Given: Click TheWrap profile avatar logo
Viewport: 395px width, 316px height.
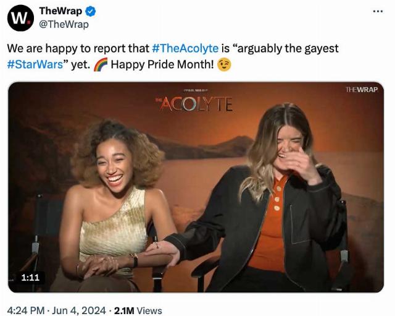Looking at the screenshot, I should pyautogui.click(x=20, y=18).
